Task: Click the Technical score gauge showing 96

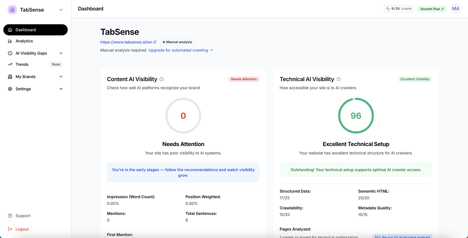Action: [x=356, y=116]
